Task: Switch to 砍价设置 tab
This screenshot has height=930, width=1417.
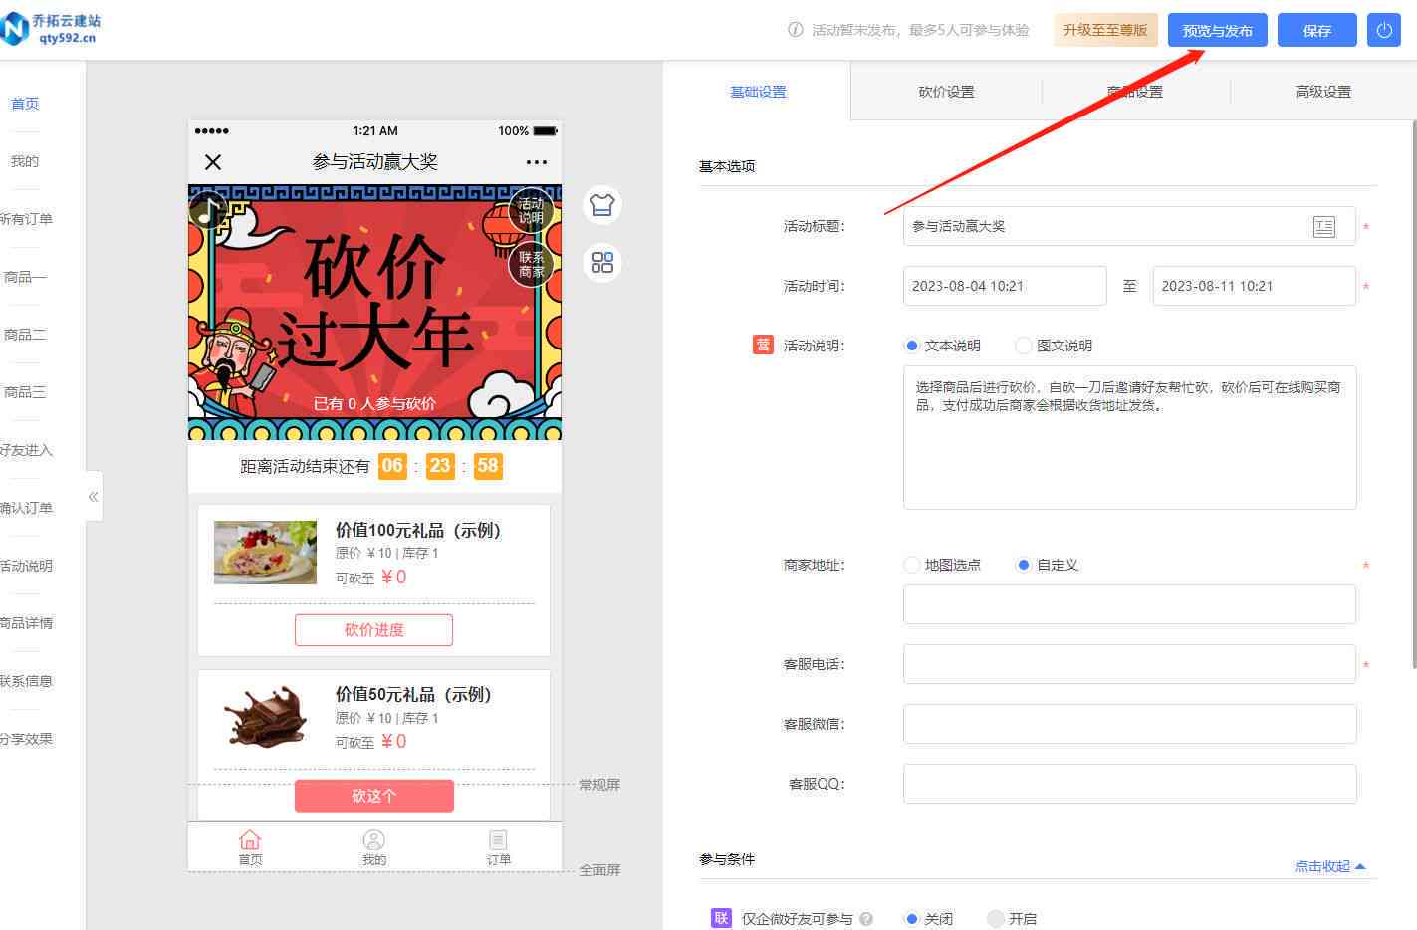Action: coord(946,92)
